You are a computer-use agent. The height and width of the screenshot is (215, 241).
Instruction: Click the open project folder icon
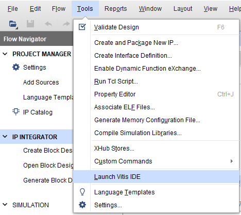pyautogui.click(x=13, y=24)
